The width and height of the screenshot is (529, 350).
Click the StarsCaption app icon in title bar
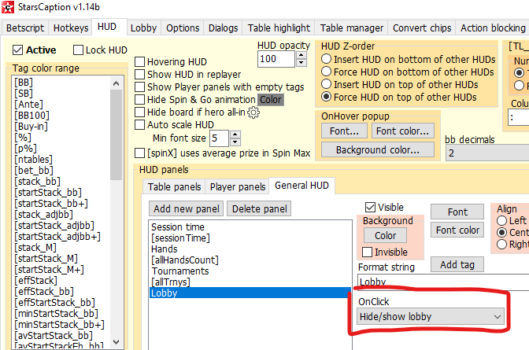click(x=8, y=7)
